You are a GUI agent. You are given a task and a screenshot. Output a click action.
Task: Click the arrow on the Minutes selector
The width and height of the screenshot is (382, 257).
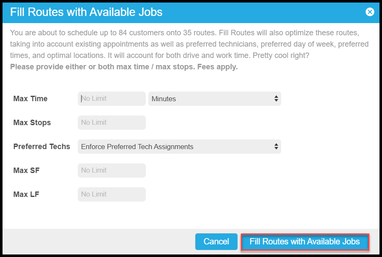click(276, 99)
